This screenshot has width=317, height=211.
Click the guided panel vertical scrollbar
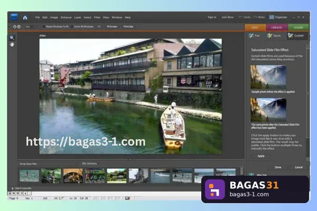point(307,103)
